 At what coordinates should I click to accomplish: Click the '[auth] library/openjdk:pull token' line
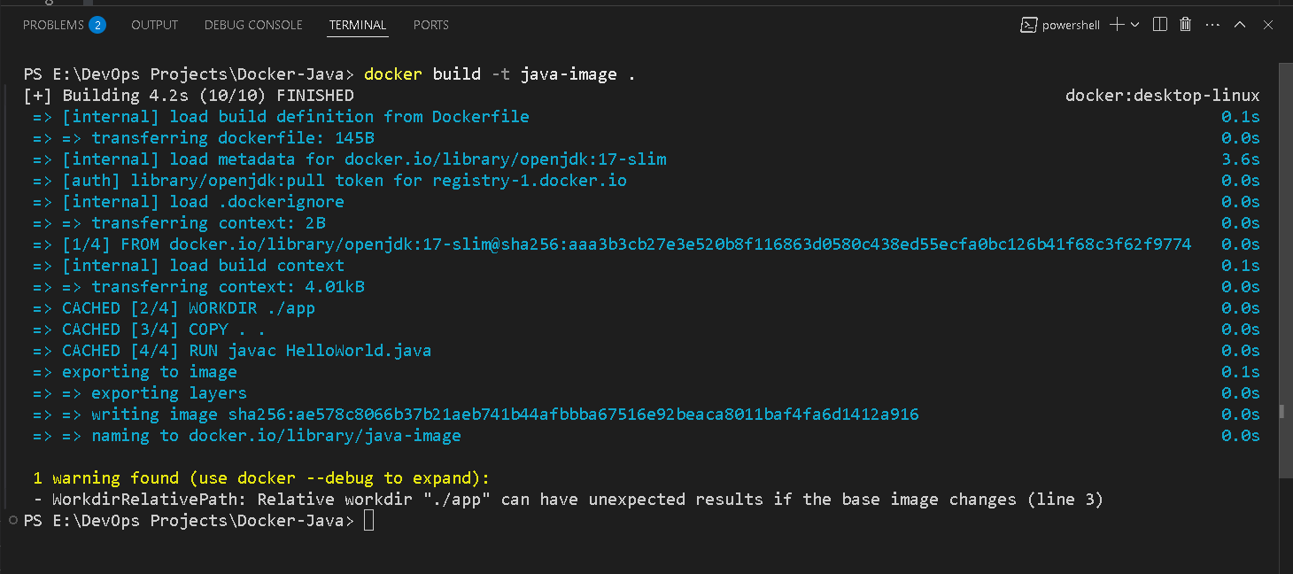pyautogui.click(x=329, y=181)
